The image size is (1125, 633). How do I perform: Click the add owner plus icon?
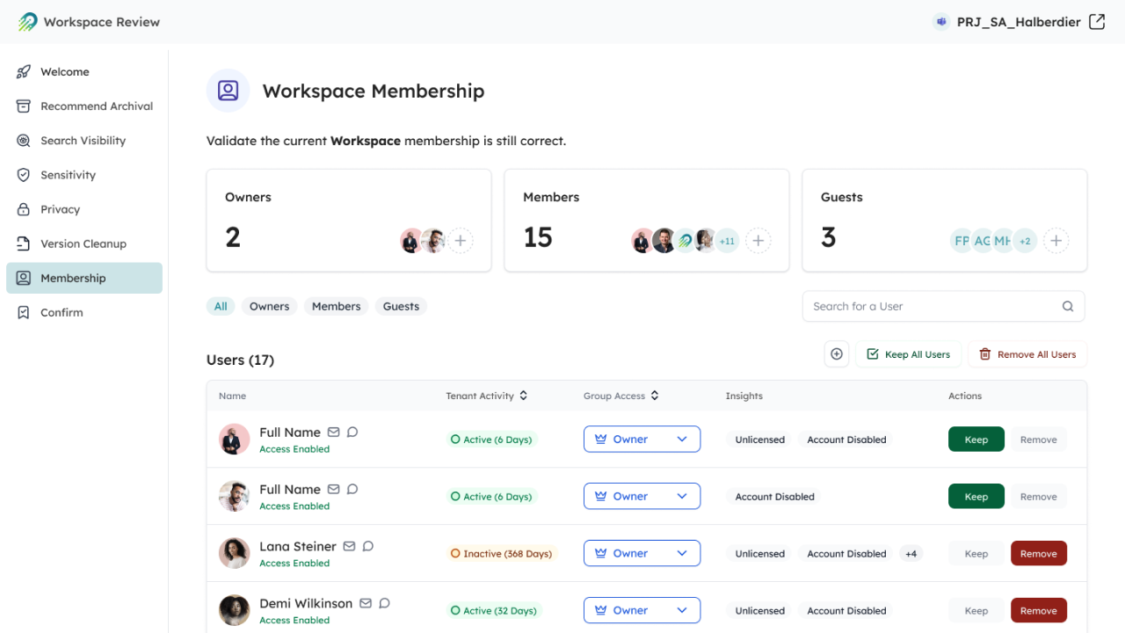pos(461,241)
